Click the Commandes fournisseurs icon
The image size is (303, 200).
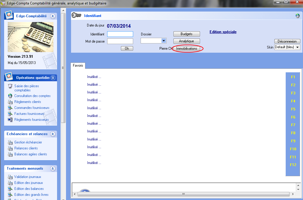click(x=10, y=108)
